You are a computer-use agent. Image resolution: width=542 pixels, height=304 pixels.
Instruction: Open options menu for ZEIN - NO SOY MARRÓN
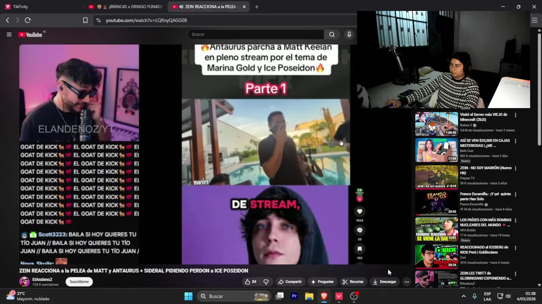515,168
